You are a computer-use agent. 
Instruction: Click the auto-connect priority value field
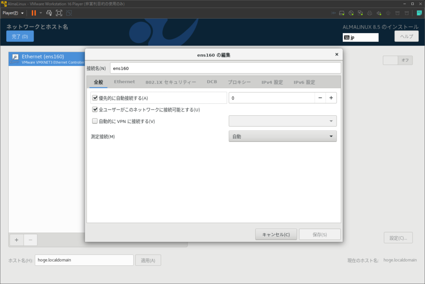point(271,98)
